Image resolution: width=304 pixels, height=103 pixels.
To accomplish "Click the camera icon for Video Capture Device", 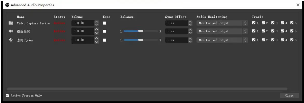I will pyautogui.click(x=11, y=23).
